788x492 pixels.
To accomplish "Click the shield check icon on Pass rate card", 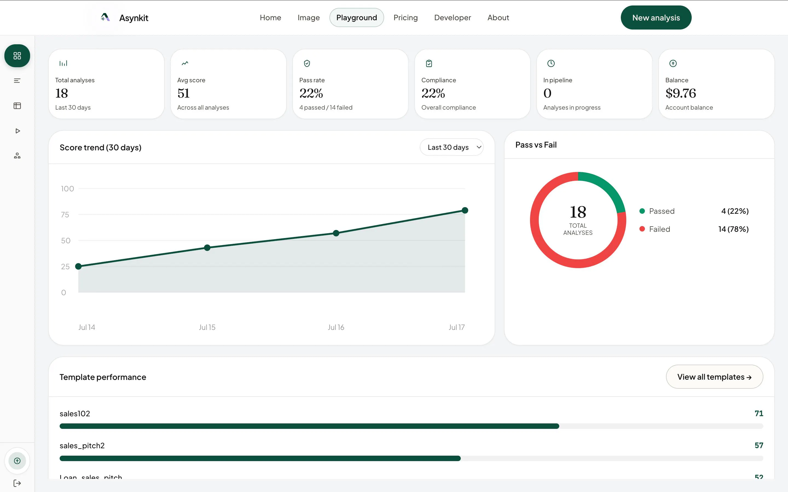I will [x=307, y=63].
